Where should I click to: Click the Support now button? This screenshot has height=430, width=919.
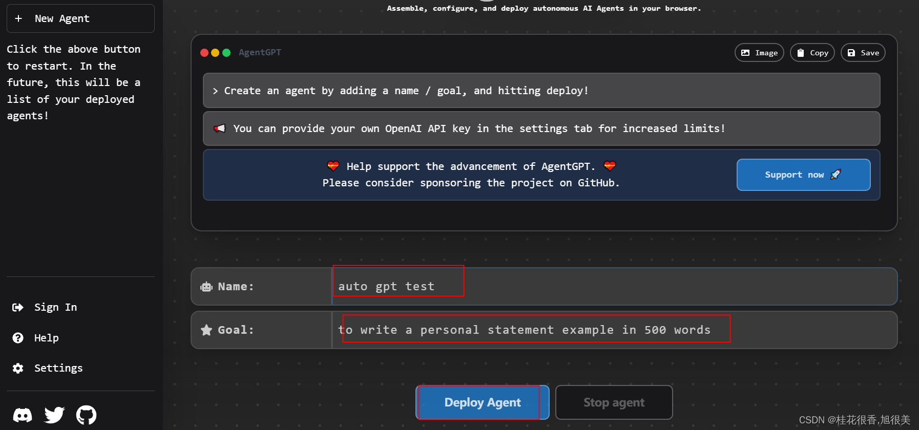[803, 175]
